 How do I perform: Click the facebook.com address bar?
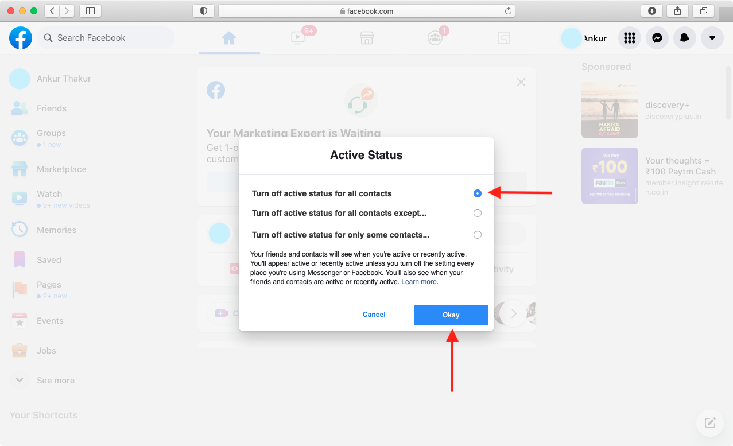tap(367, 10)
